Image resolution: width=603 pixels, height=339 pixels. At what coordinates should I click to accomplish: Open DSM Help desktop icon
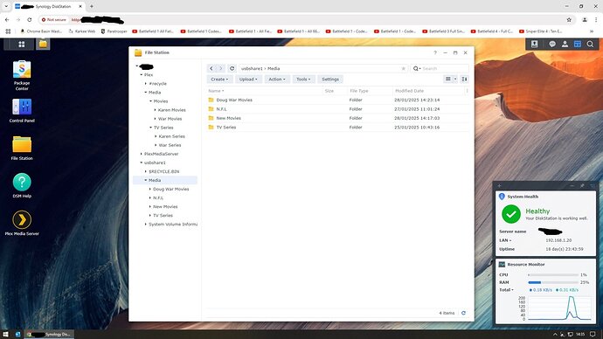22,185
